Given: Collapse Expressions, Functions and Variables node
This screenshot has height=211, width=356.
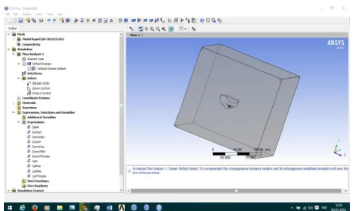Looking at the screenshot, I should point(14,113).
